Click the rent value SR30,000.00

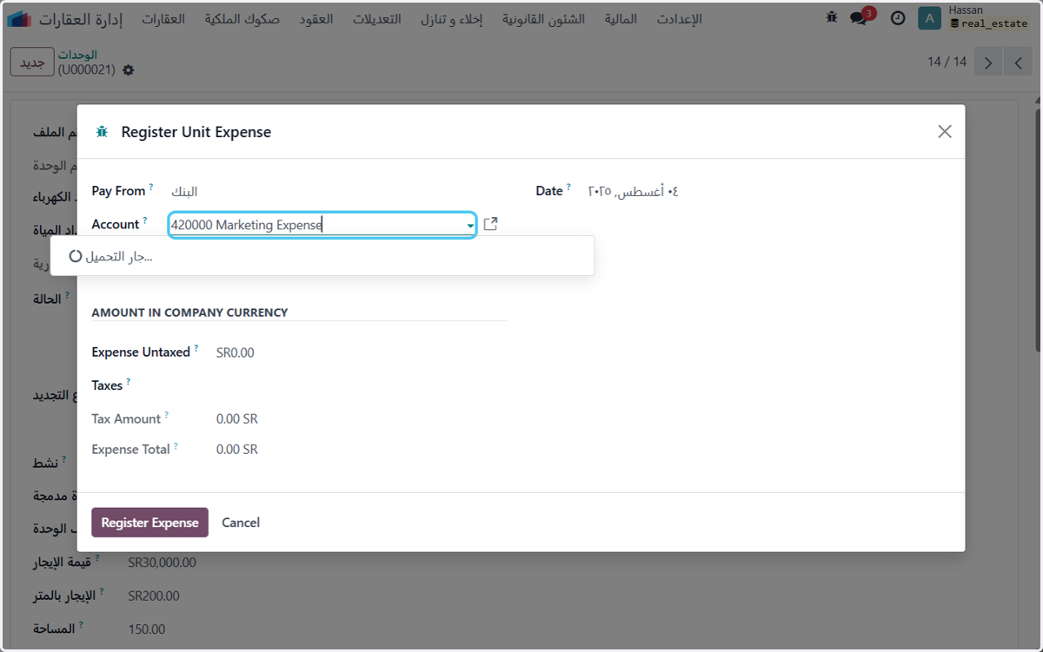click(162, 563)
